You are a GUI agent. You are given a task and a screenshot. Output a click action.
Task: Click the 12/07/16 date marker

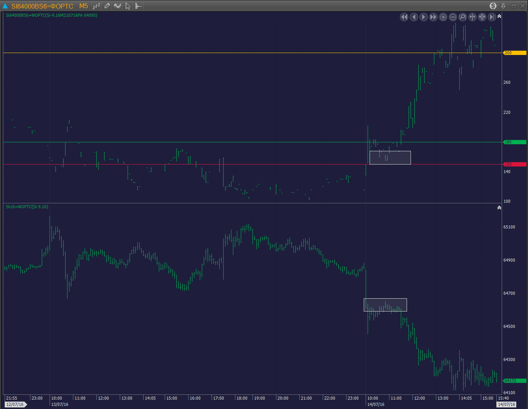tap(16, 404)
